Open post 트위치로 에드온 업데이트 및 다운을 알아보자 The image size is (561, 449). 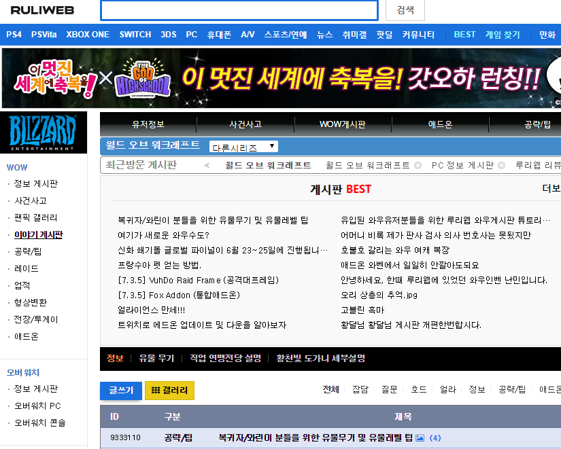202,325
